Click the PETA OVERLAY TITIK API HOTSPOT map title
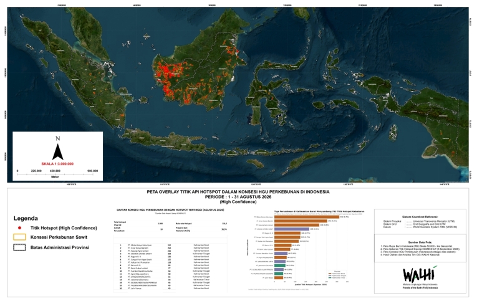The height and width of the screenshot is (301, 477). tap(238, 192)
